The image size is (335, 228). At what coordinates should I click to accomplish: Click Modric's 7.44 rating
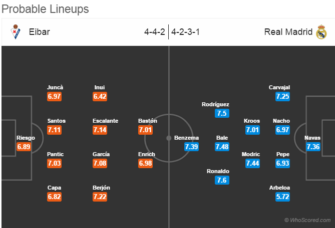252,163
